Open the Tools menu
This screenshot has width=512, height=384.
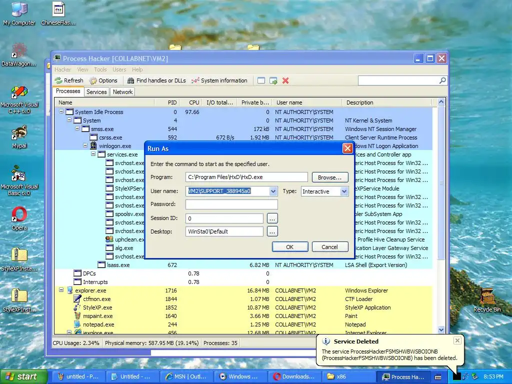coord(100,69)
